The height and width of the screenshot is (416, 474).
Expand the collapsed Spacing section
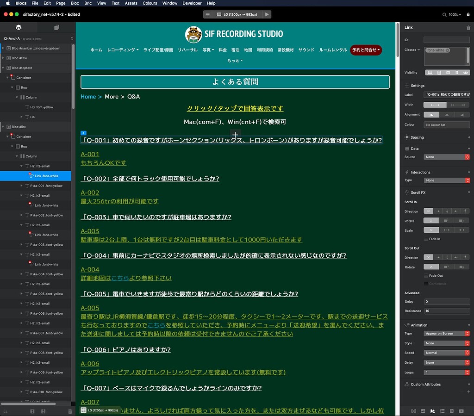(x=468, y=137)
